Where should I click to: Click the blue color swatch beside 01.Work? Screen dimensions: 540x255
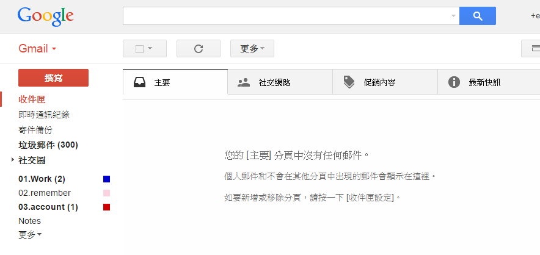106,179
